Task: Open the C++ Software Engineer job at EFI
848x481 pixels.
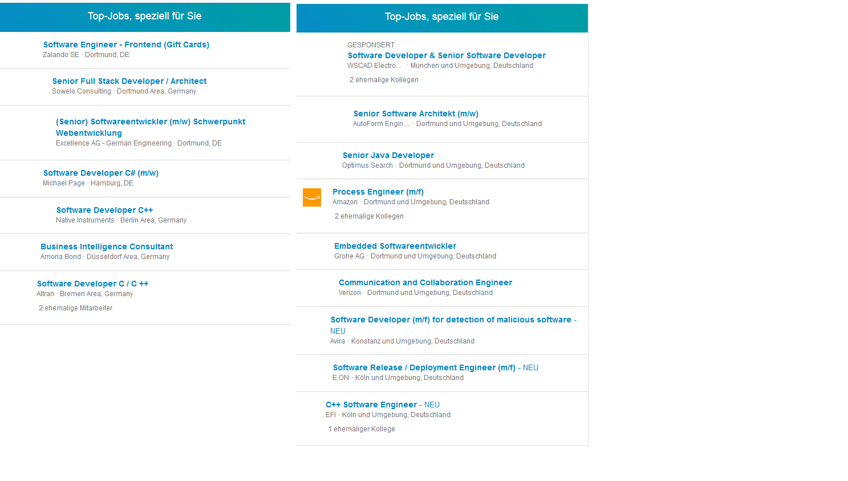Action: pos(371,405)
